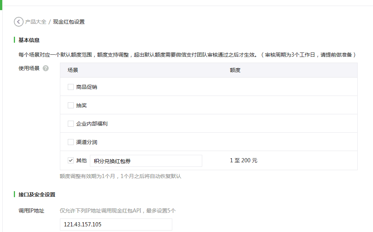Enable the 商品促销 scenario checkbox
373x232 pixels.
point(71,87)
